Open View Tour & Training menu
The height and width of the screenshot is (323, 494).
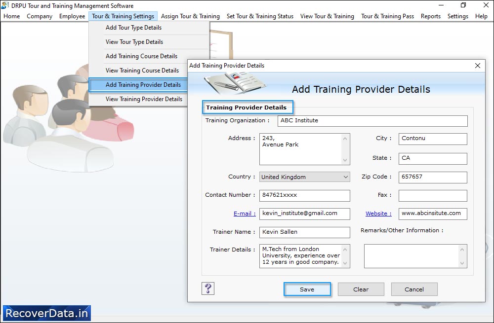[327, 16]
